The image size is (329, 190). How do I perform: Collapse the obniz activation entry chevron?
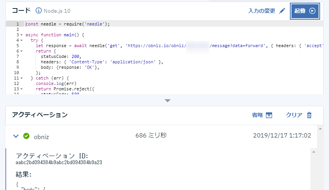point(16,136)
